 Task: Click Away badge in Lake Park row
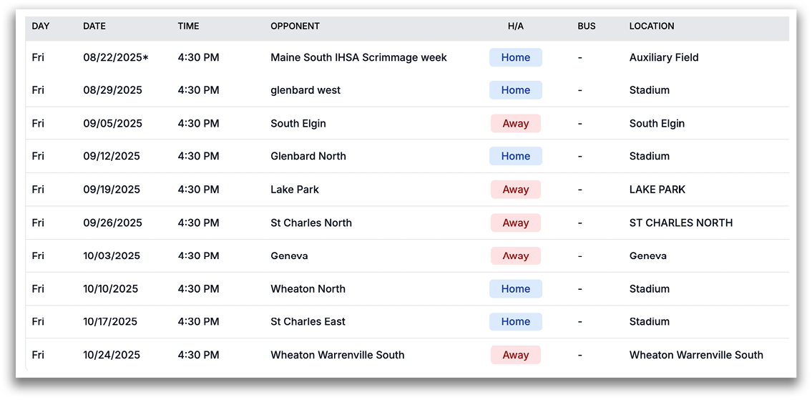515,190
